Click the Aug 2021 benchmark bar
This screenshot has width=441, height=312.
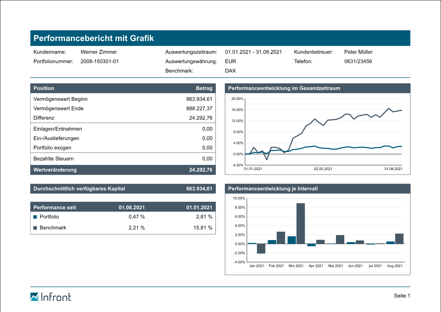click(x=399, y=239)
